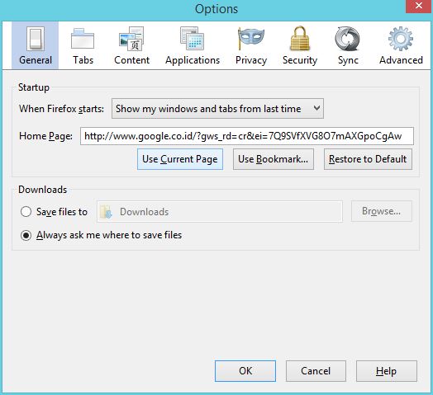Screen dimensions: 433x395
Task: Click the dropdown arrow of startup combo box
Action: pos(316,108)
